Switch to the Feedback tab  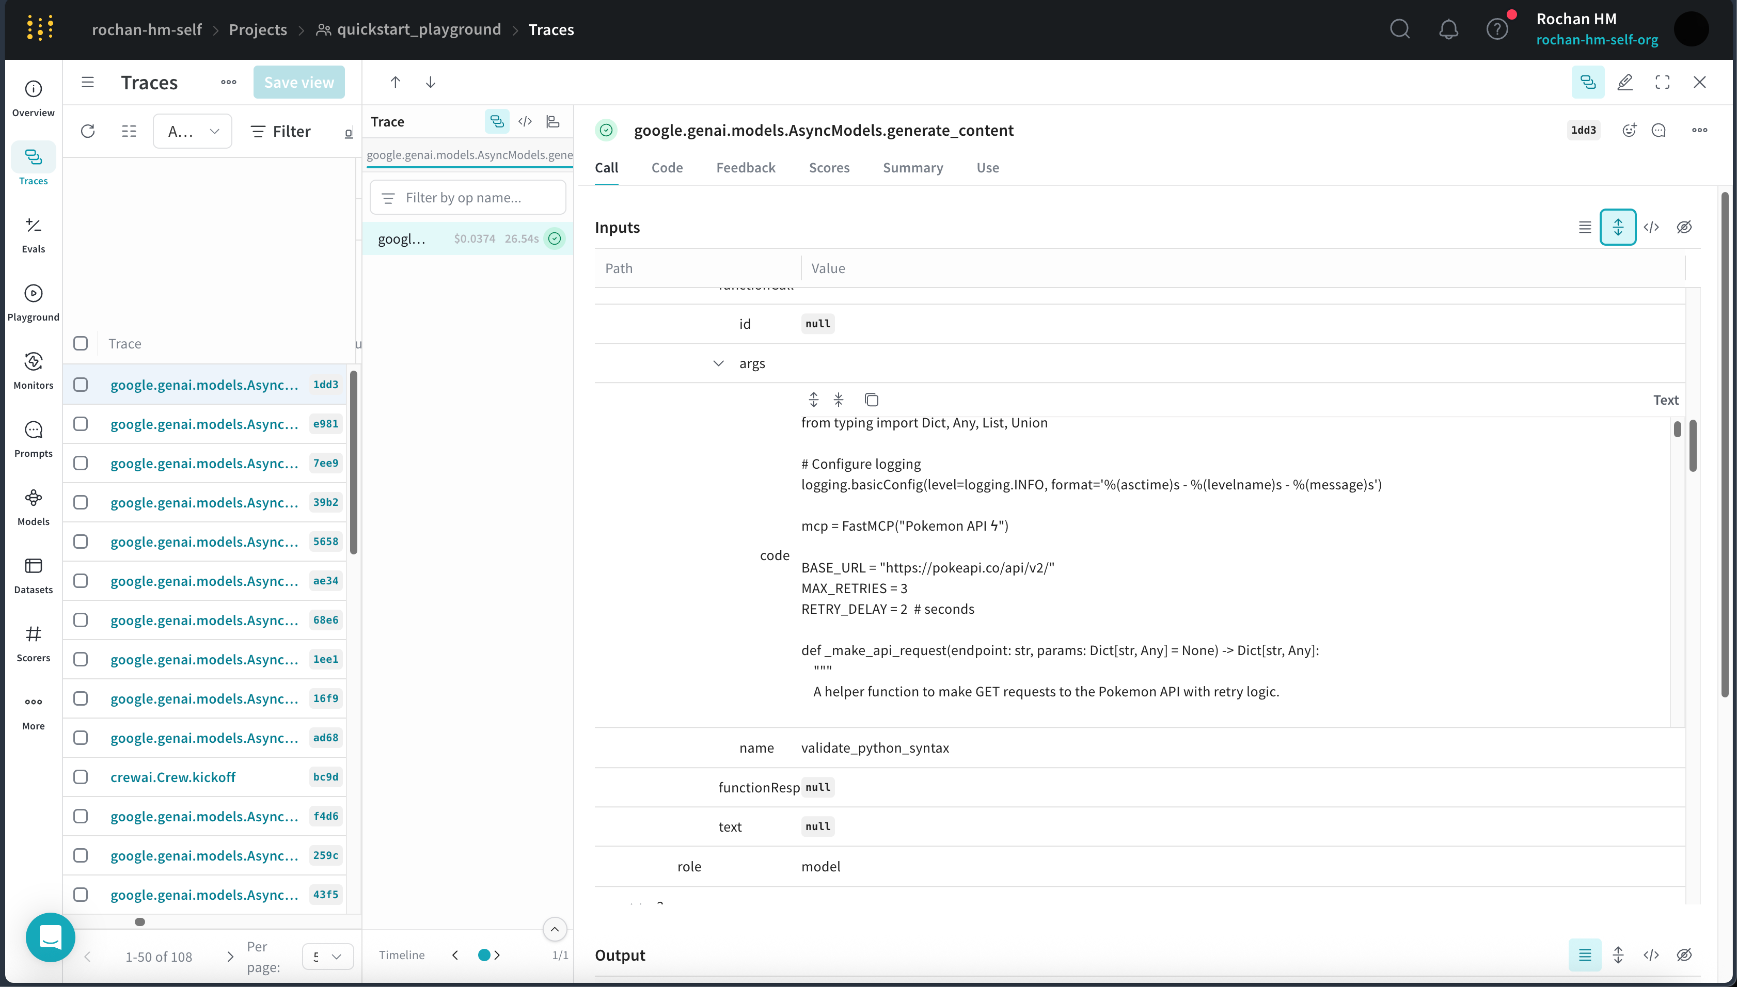coord(745,167)
